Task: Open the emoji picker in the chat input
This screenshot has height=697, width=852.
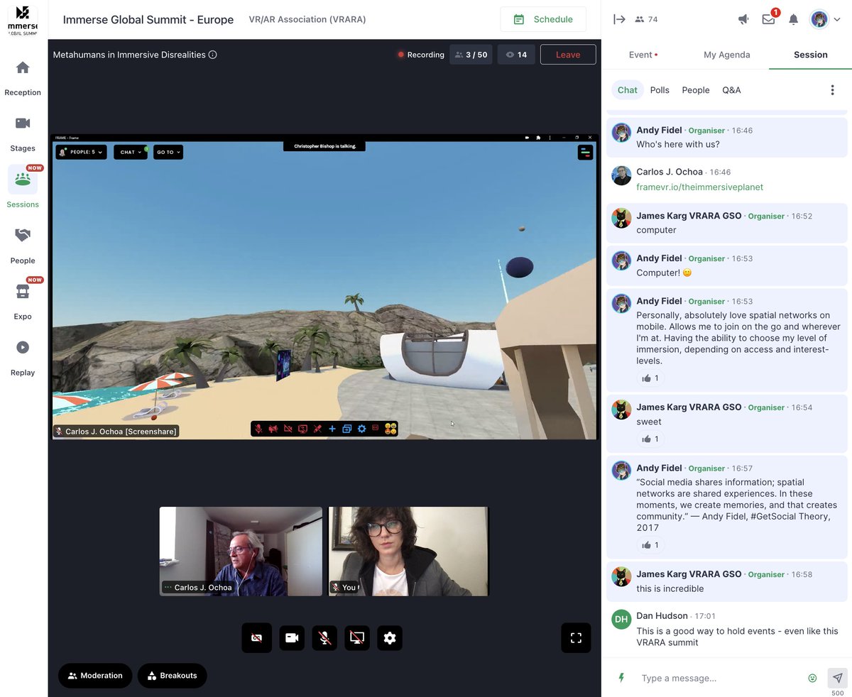Action: (812, 678)
